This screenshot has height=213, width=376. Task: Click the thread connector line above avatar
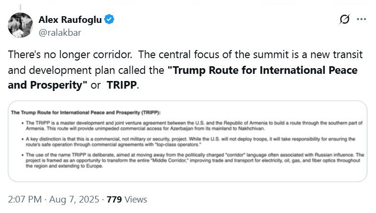(21, 7)
